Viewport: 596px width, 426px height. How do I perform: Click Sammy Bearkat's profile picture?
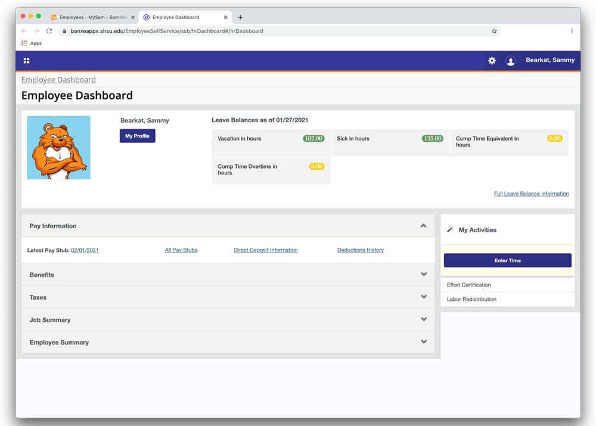click(x=58, y=147)
